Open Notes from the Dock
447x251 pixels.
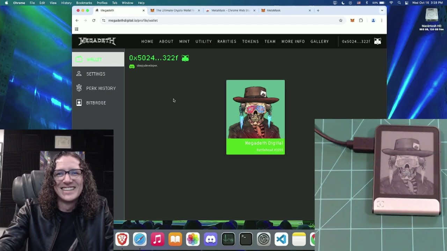click(299, 239)
